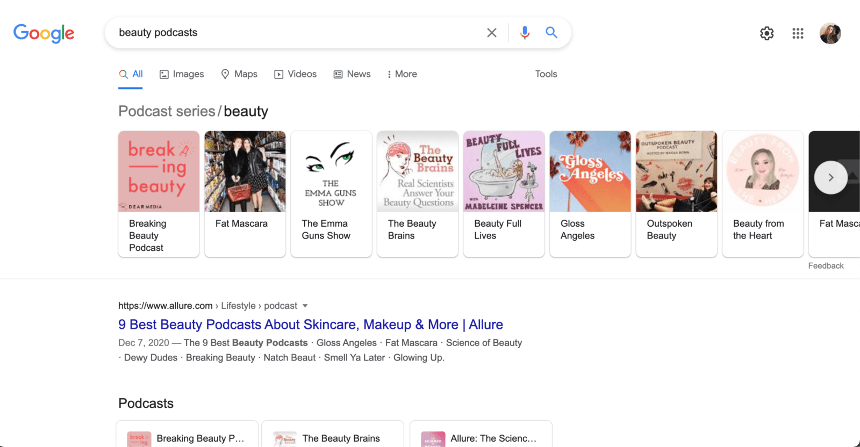Click the Feedback link below the carousel

tap(826, 266)
